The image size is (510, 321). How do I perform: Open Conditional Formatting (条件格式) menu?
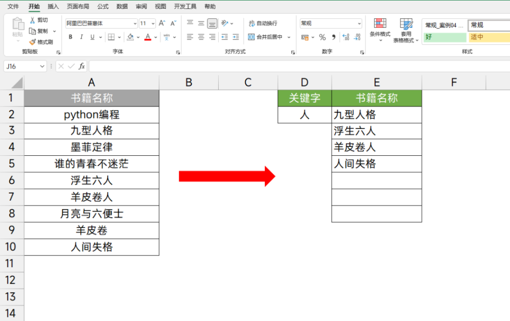(x=380, y=30)
